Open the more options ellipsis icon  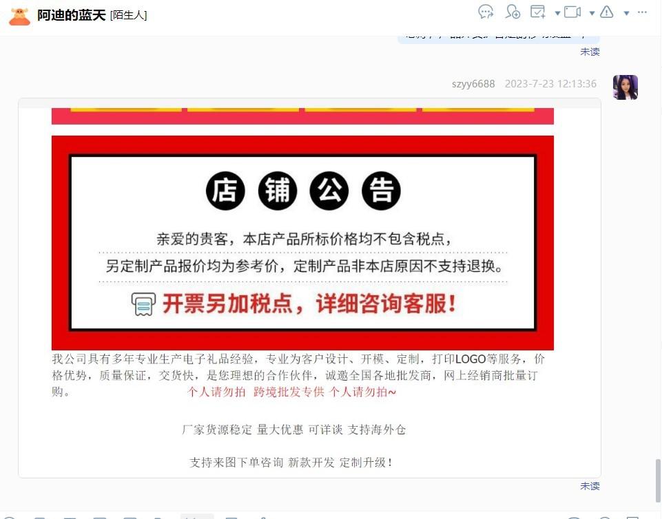(642, 12)
